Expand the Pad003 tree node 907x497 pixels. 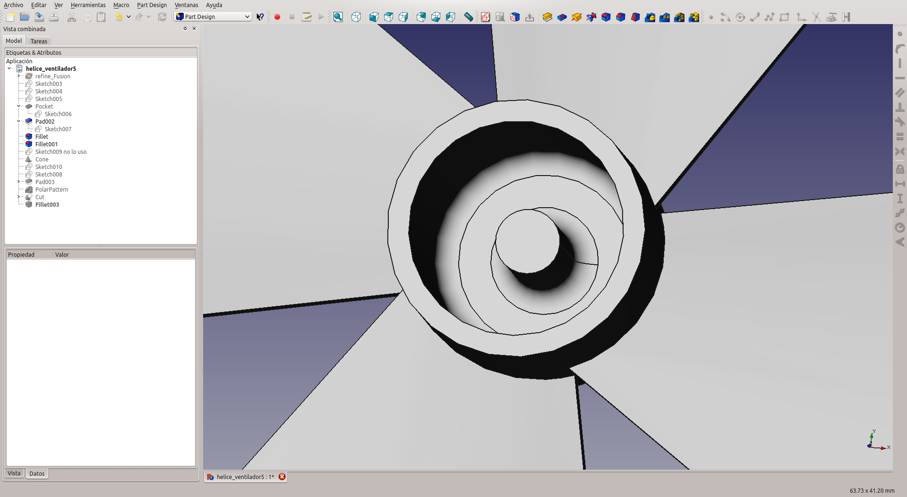pyautogui.click(x=19, y=182)
